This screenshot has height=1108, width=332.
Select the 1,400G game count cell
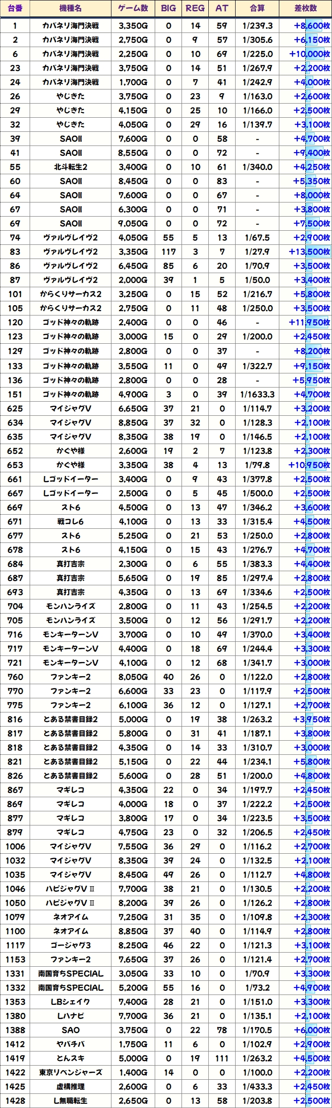[133, 1072]
